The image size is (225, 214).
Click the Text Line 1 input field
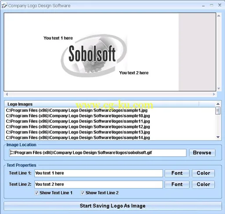pos(98,173)
